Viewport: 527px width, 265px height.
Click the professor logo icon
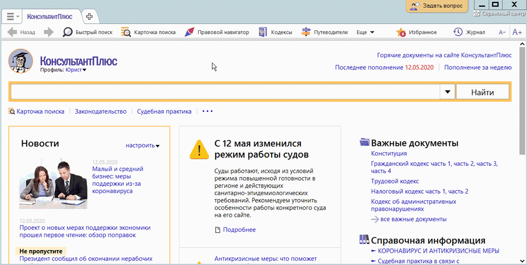(x=21, y=61)
